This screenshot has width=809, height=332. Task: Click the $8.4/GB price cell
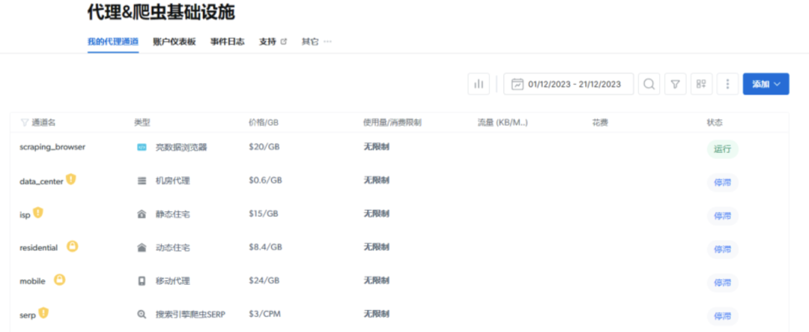point(265,247)
